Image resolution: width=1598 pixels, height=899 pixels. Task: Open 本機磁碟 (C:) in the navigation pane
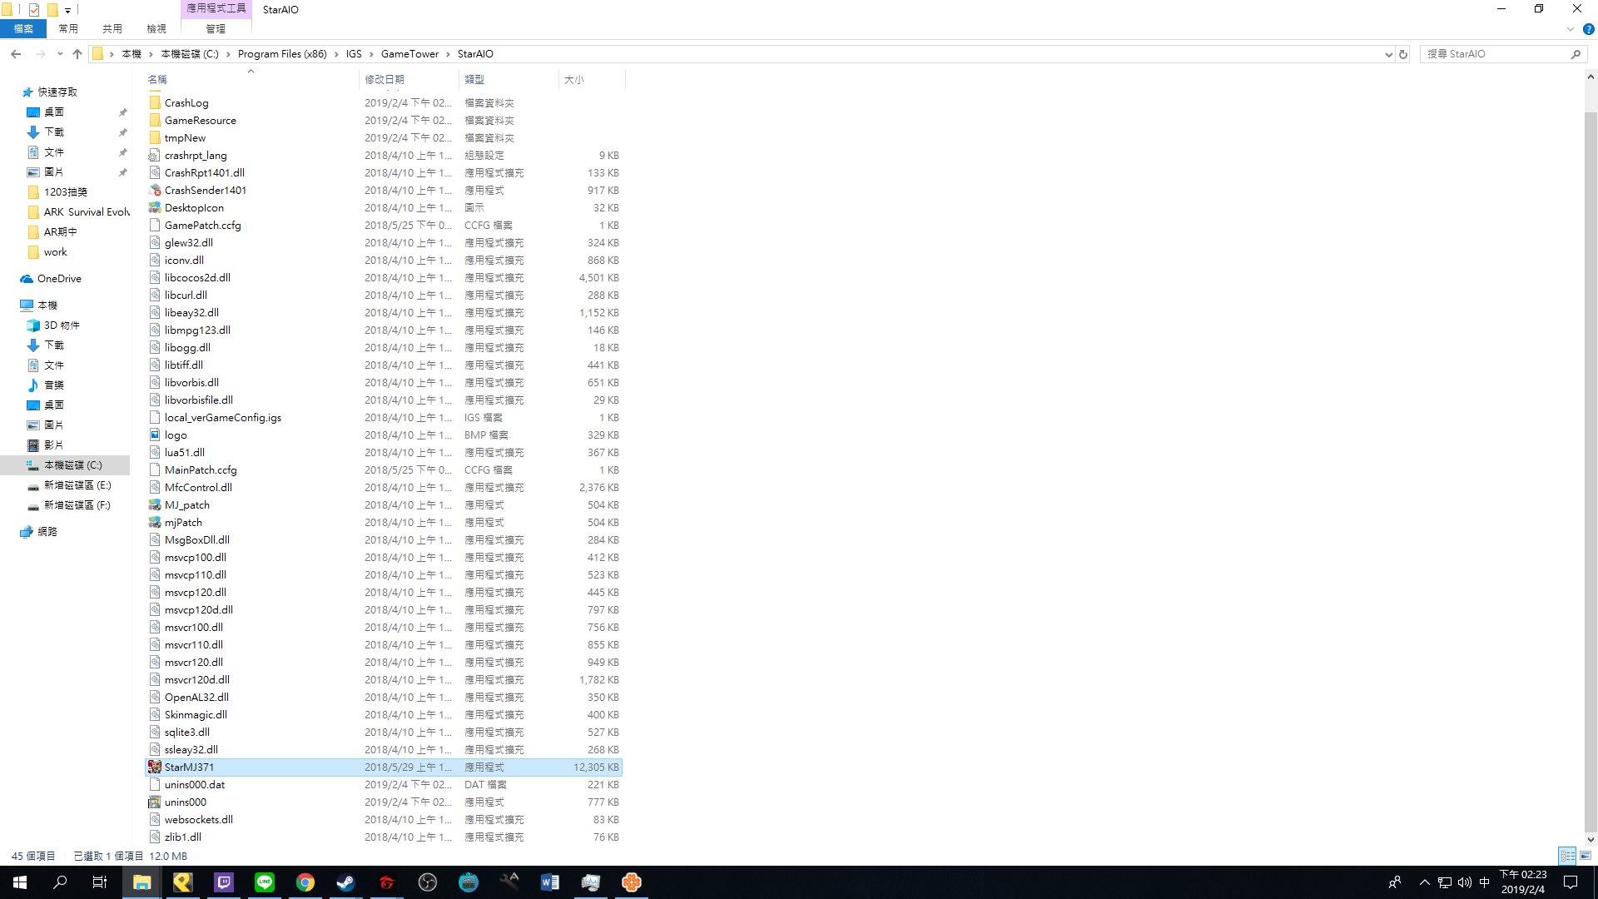point(73,465)
